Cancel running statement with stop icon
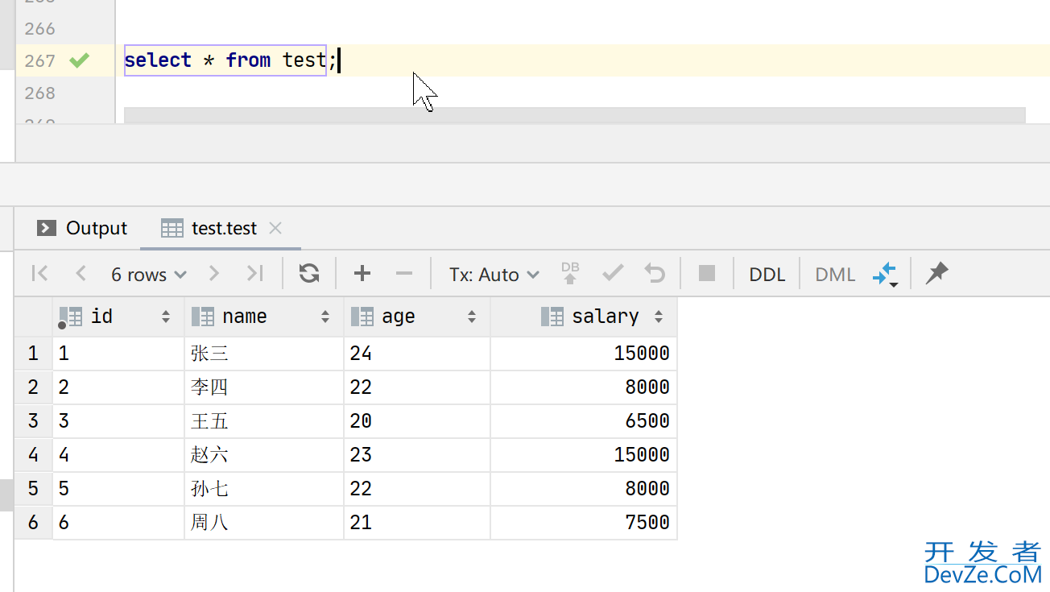The width and height of the screenshot is (1050, 592). tap(707, 274)
